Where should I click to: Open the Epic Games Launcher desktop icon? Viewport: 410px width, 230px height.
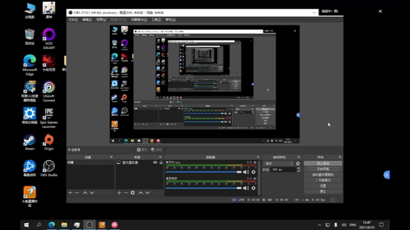pos(49,118)
